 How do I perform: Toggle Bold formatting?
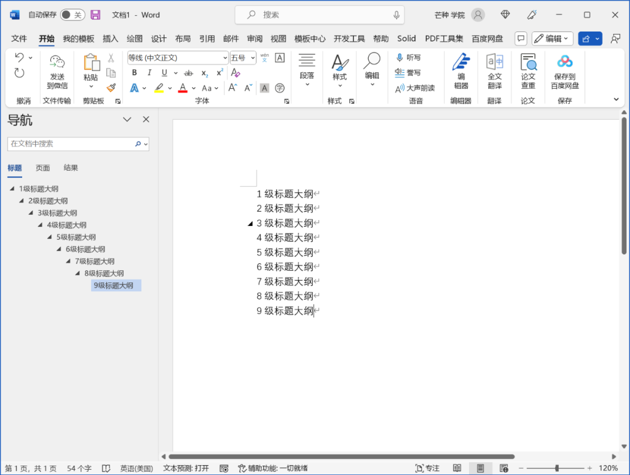coord(135,73)
